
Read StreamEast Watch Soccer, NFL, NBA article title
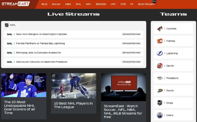pyautogui.click(x=123, y=112)
